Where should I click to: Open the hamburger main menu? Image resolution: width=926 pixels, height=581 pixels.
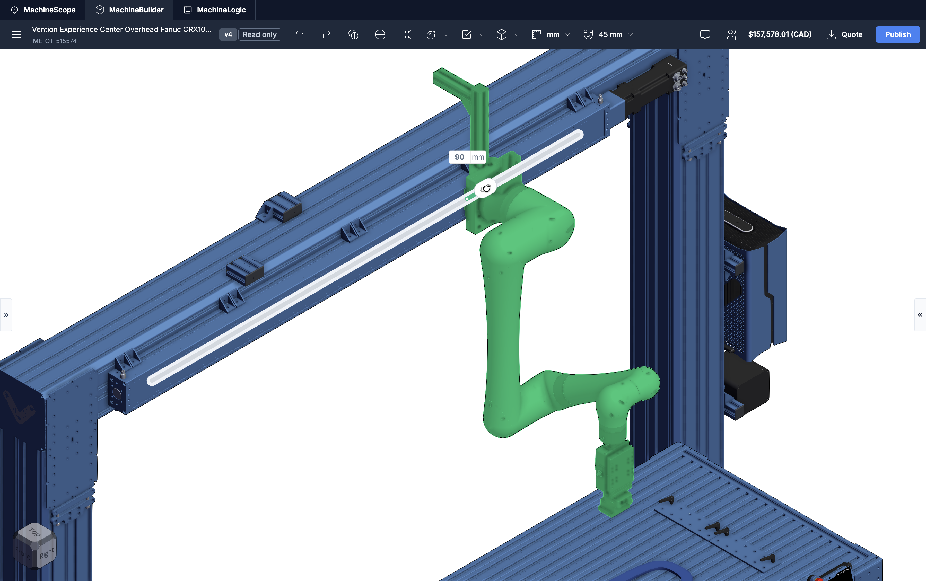pyautogui.click(x=16, y=34)
